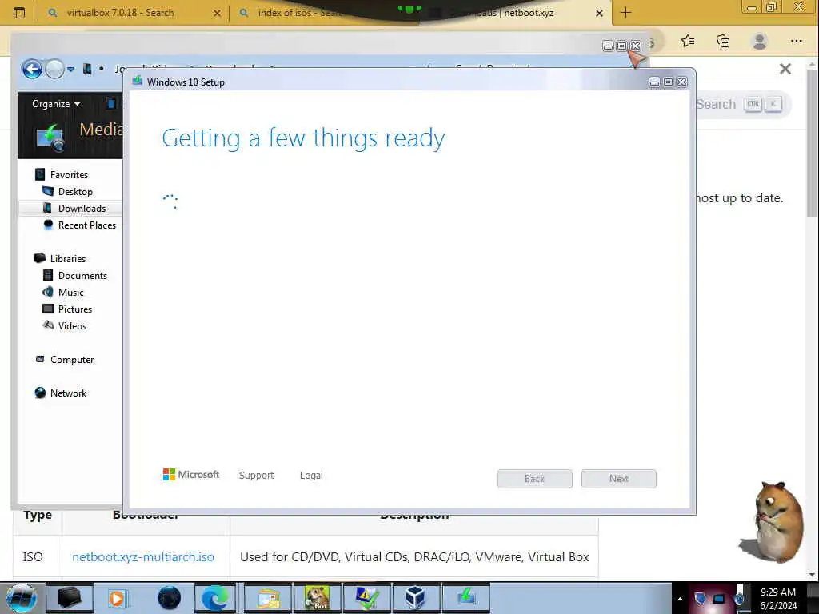Image resolution: width=819 pixels, height=614 pixels.
Task: Click the network monitor tray icon
Action: (x=719, y=599)
